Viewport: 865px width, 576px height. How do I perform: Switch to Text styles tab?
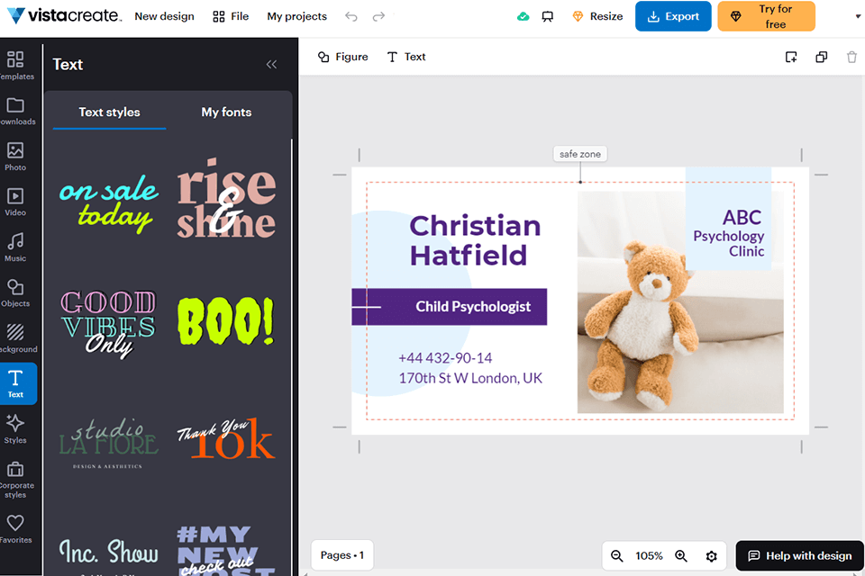[109, 112]
